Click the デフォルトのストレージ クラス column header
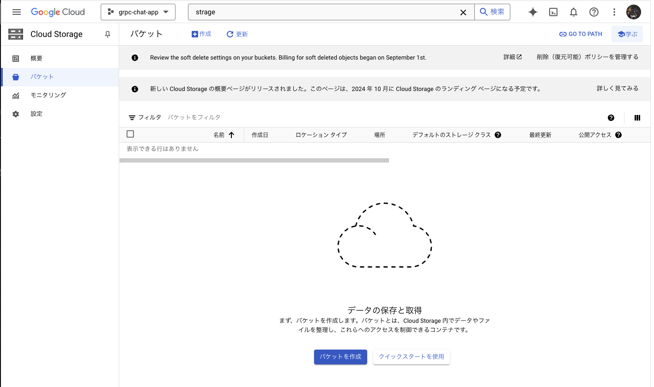 (x=451, y=135)
